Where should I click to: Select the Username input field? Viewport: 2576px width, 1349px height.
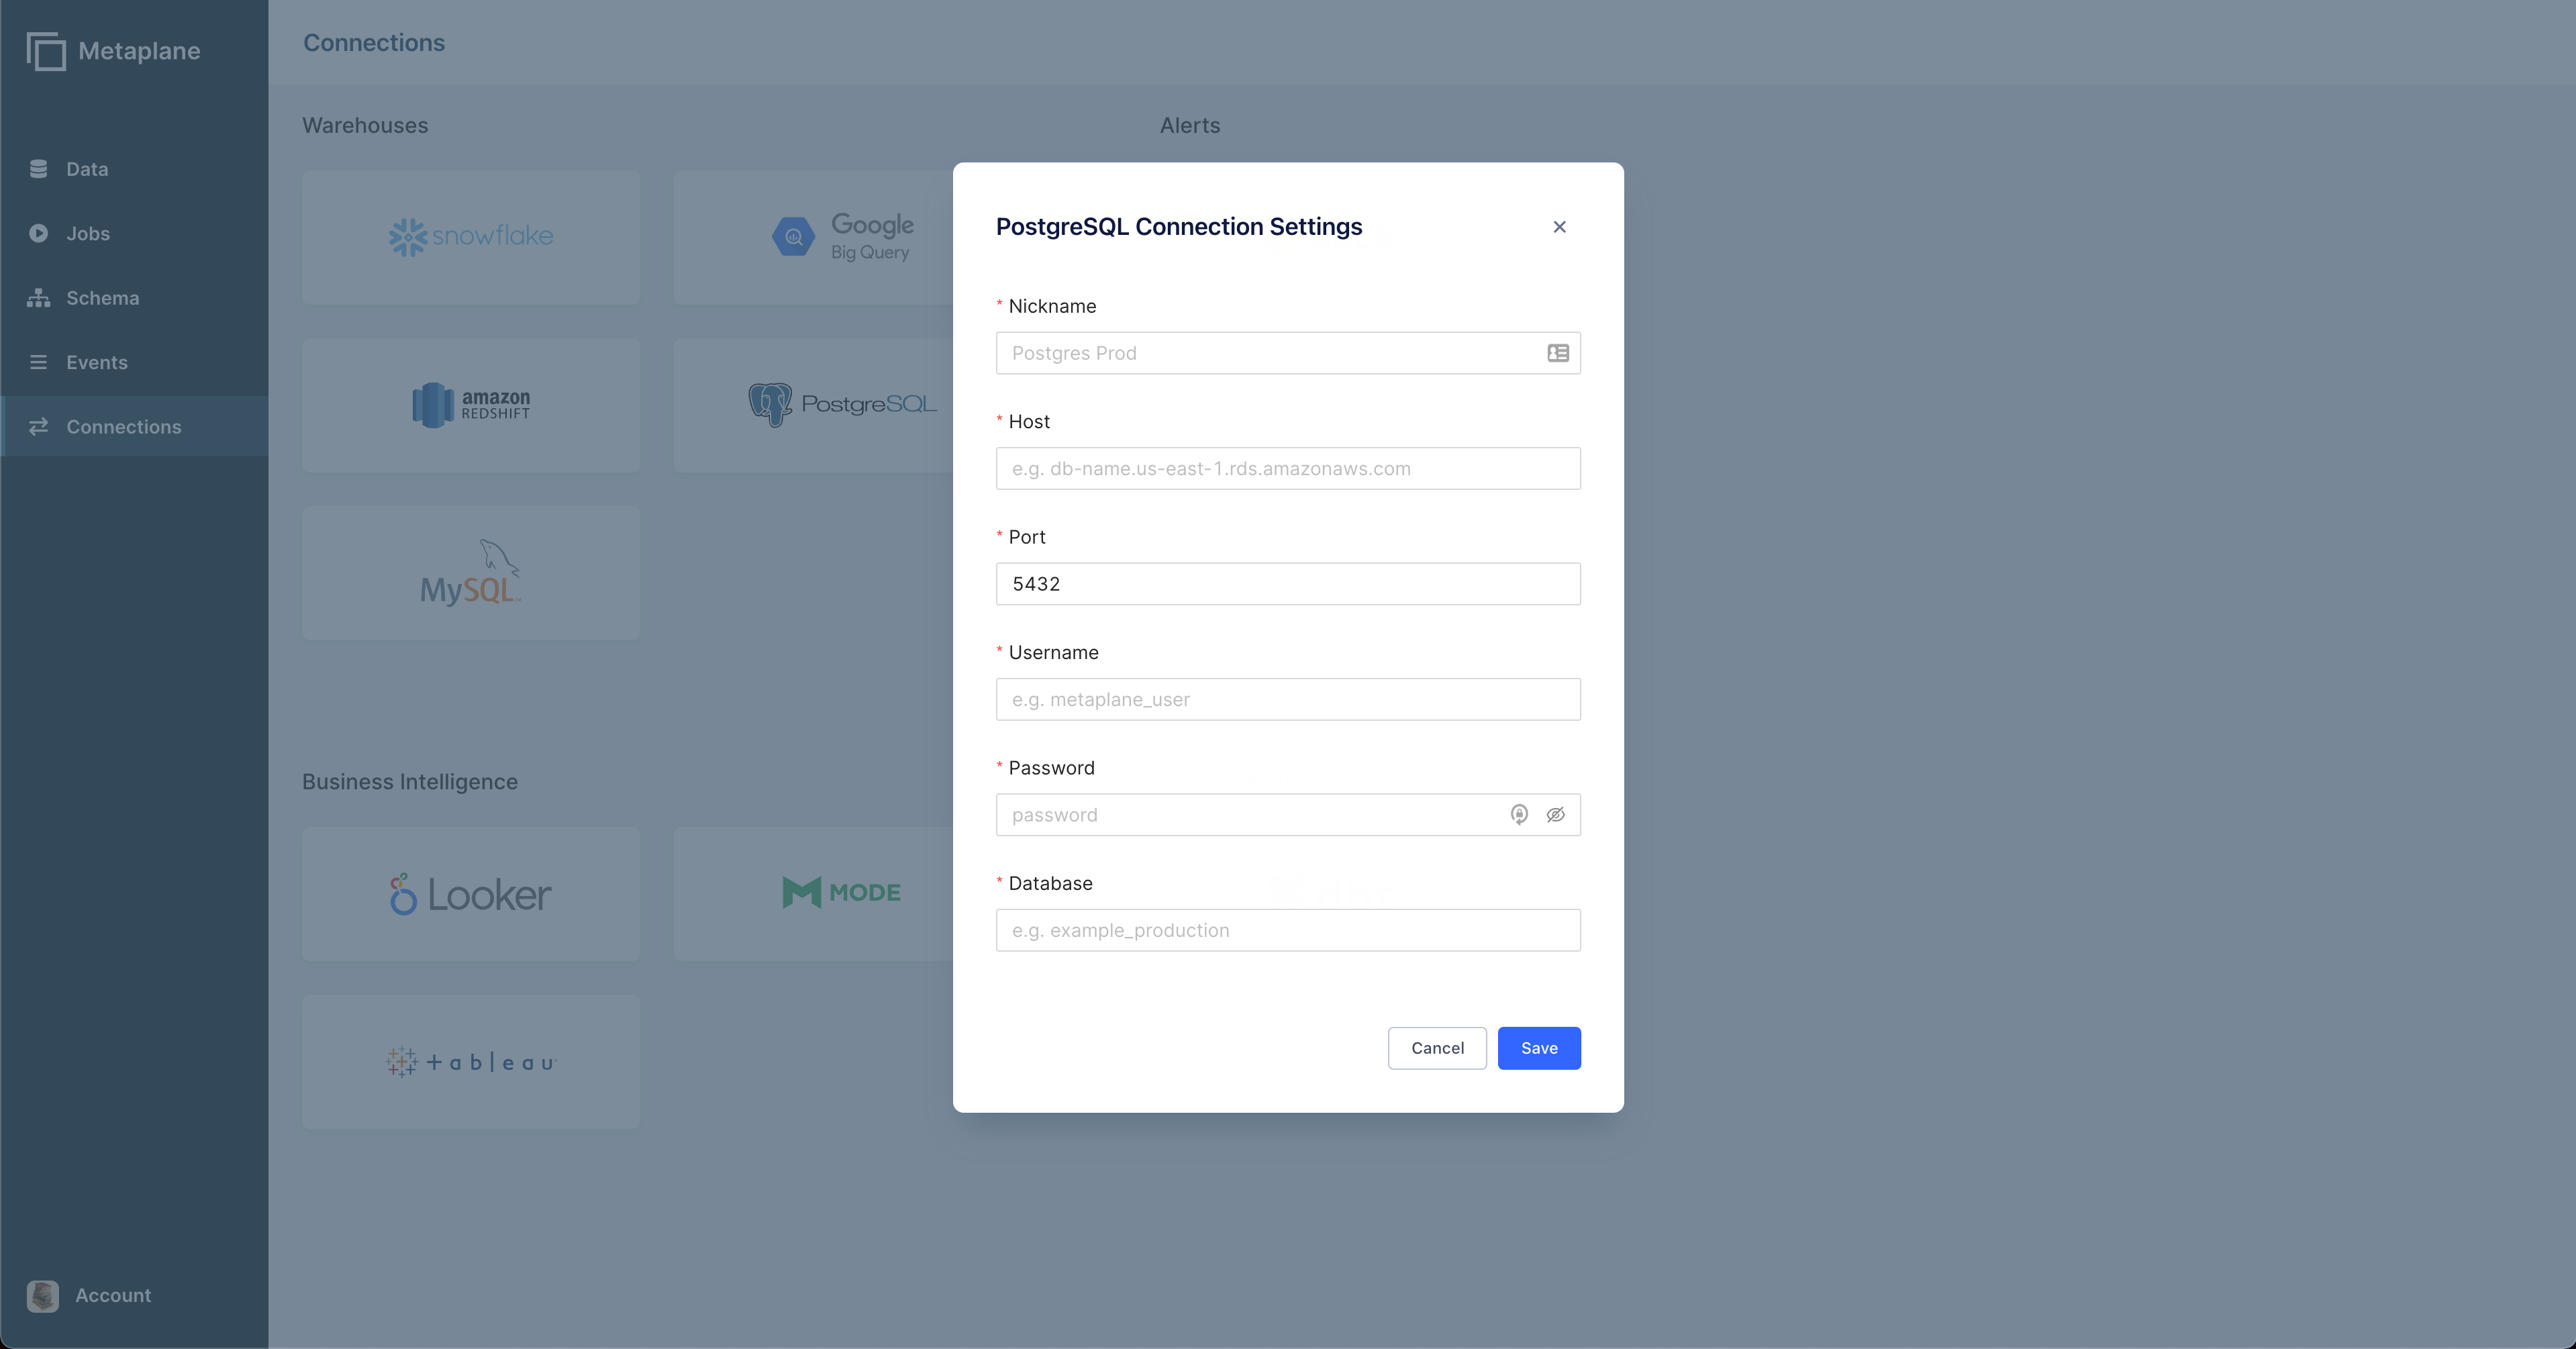pyautogui.click(x=1288, y=699)
